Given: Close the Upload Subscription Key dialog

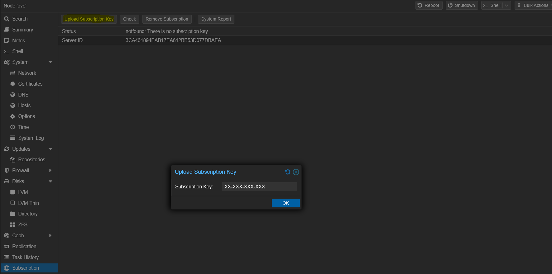Looking at the screenshot, I should (x=296, y=172).
